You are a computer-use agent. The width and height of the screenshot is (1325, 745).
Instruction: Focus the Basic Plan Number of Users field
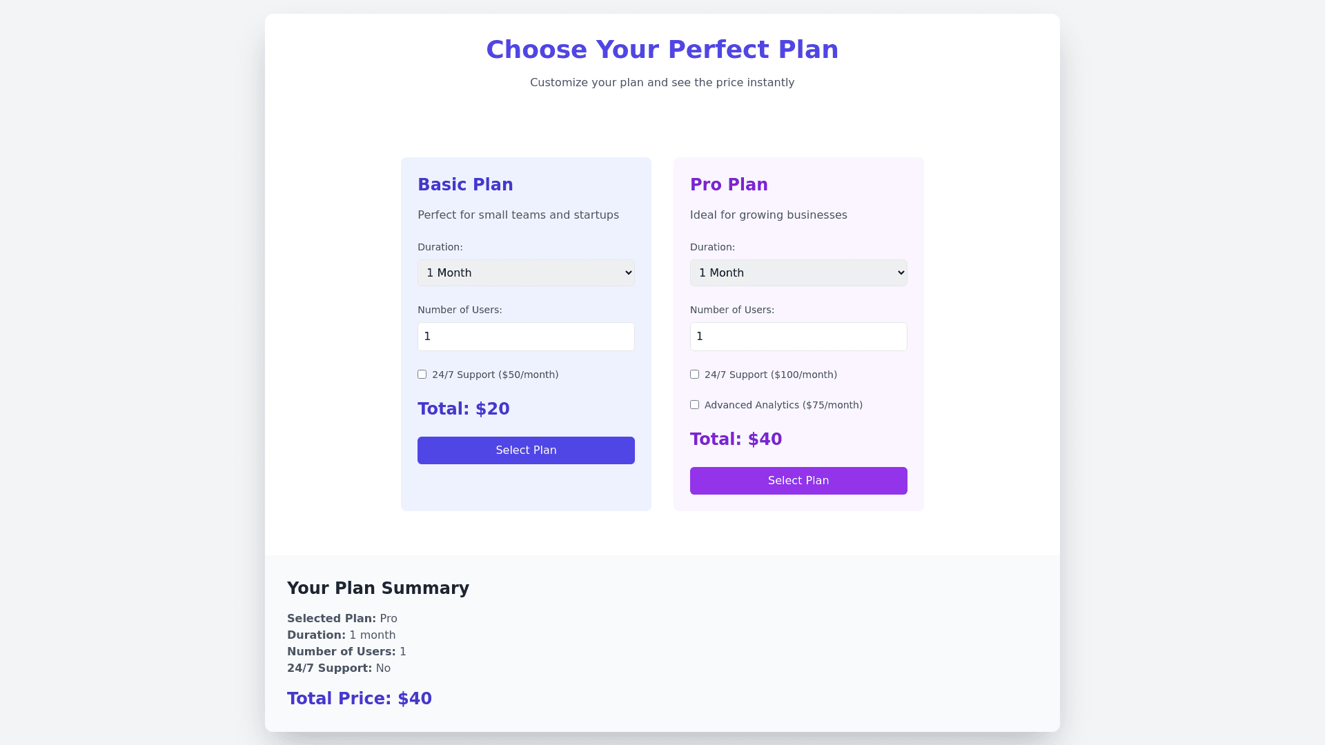pos(526,337)
